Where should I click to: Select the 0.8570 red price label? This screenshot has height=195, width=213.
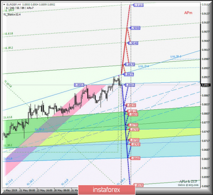point(139,185)
